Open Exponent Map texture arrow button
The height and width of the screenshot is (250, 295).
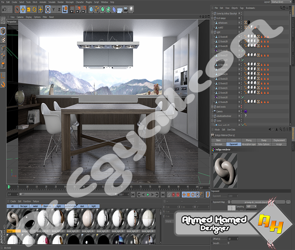click(x=229, y=202)
